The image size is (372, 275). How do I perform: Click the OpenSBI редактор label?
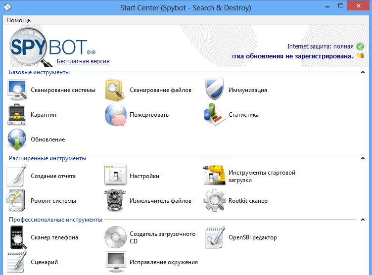pyautogui.click(x=253, y=237)
